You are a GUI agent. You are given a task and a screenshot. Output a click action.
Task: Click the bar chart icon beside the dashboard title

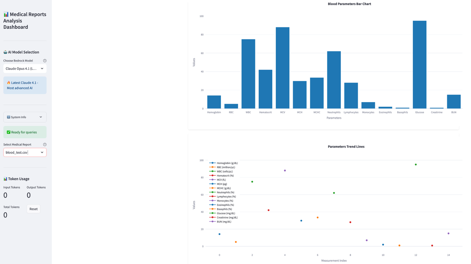coord(6,14)
